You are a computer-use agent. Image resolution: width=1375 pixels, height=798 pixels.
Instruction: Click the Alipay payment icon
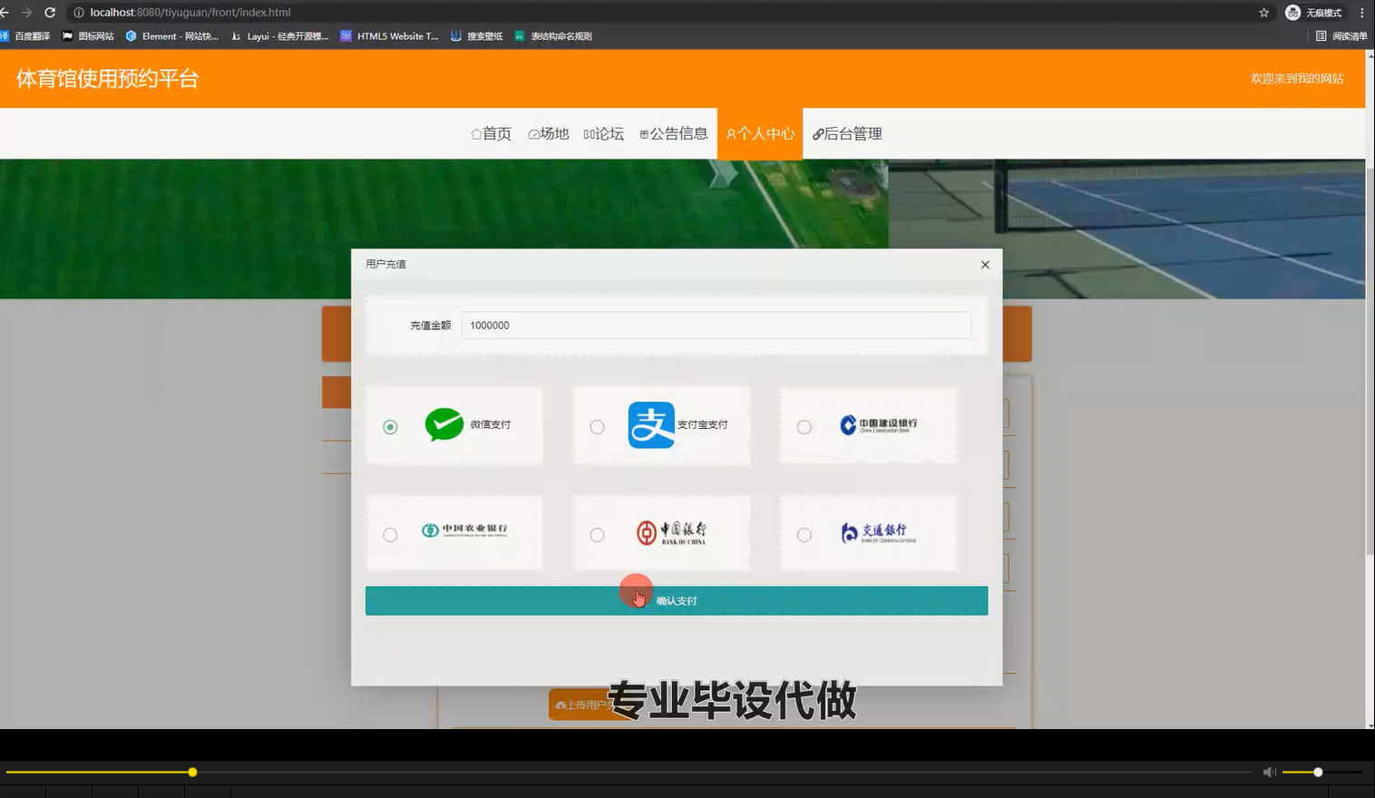[x=649, y=424]
